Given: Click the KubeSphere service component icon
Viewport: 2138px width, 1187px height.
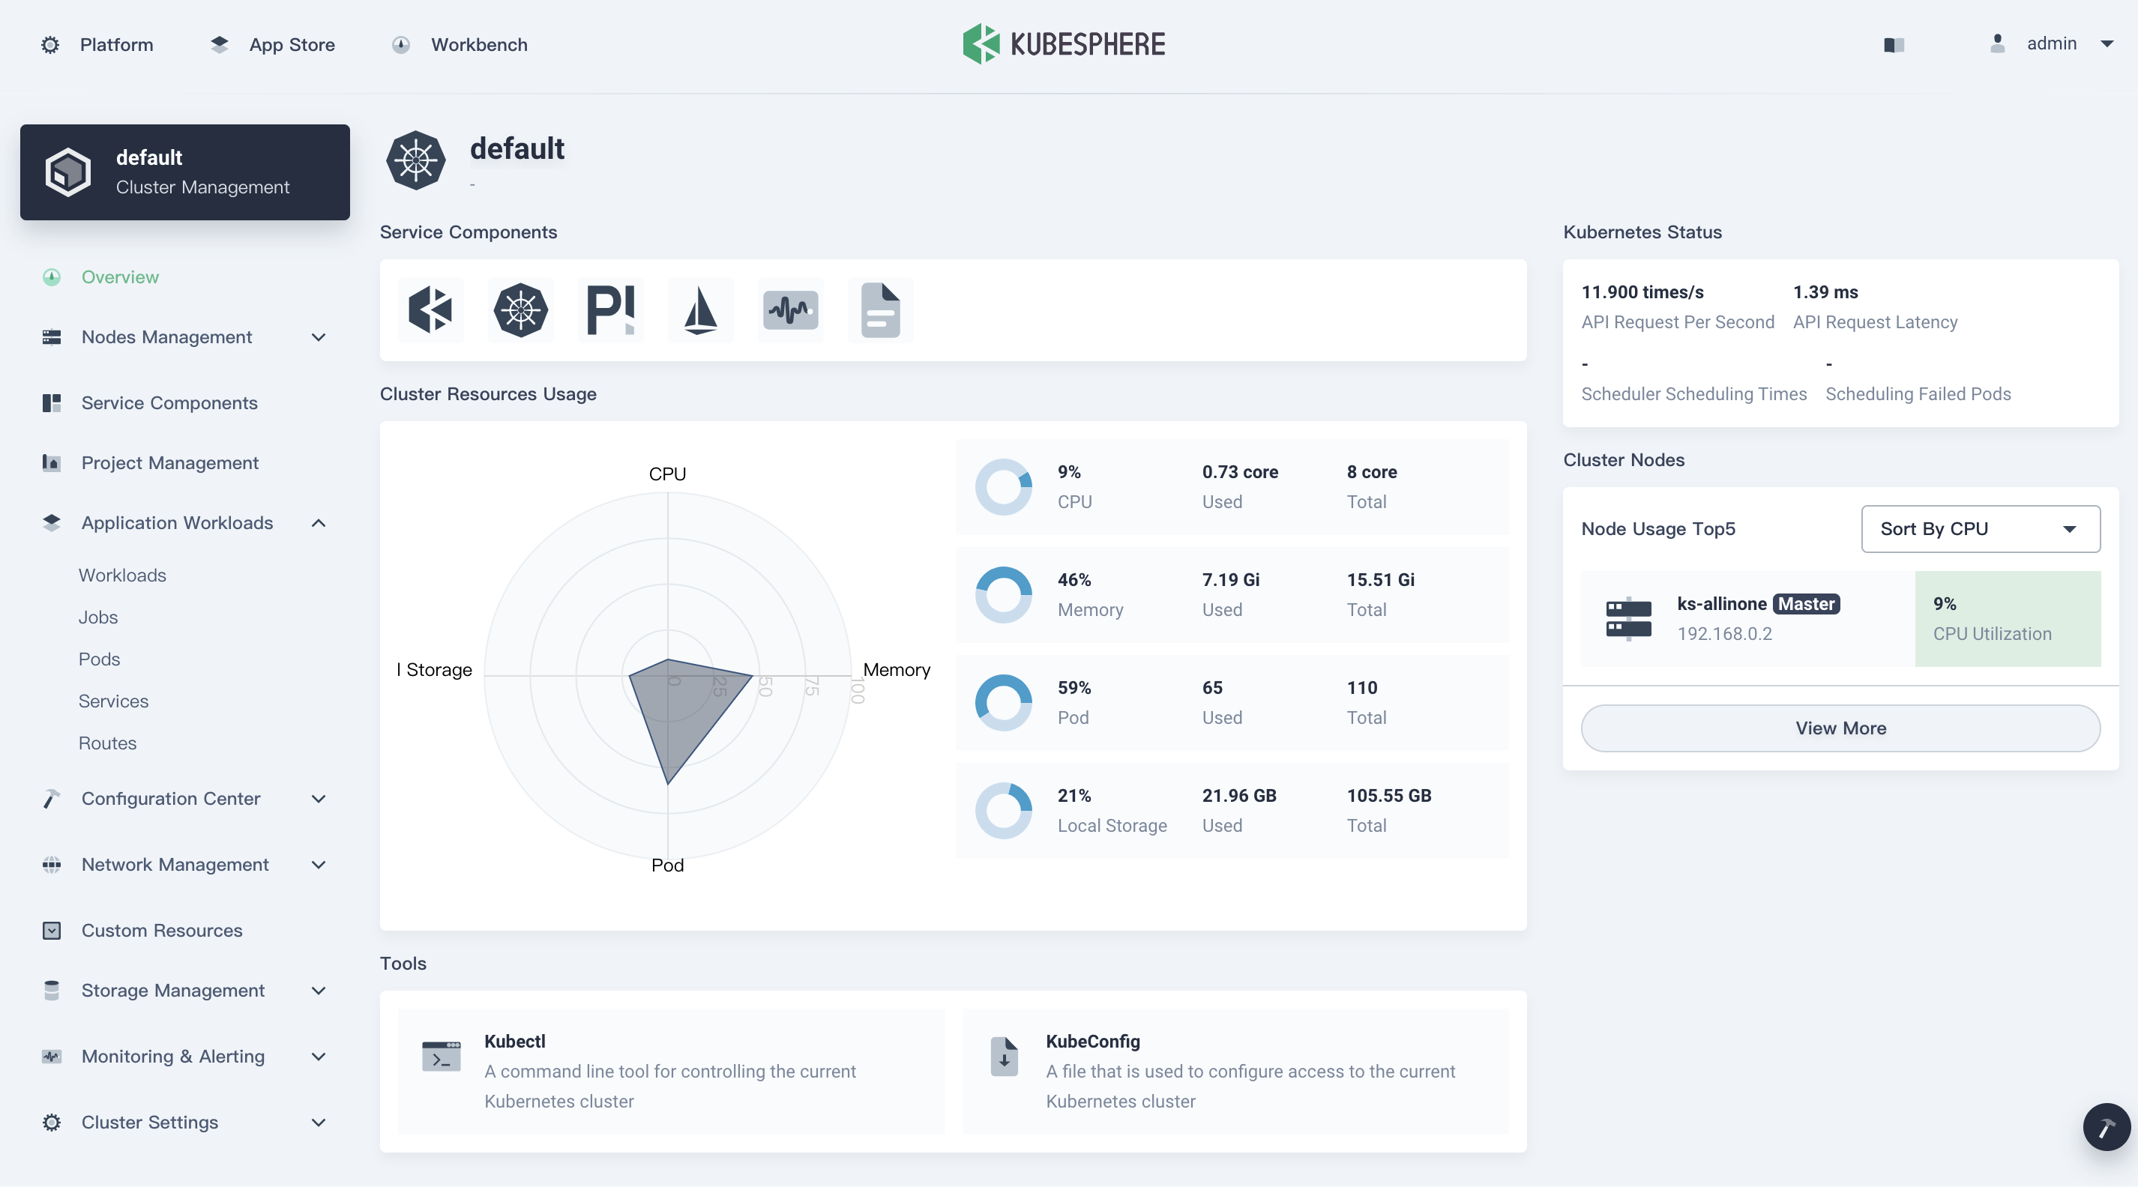Looking at the screenshot, I should coord(431,310).
